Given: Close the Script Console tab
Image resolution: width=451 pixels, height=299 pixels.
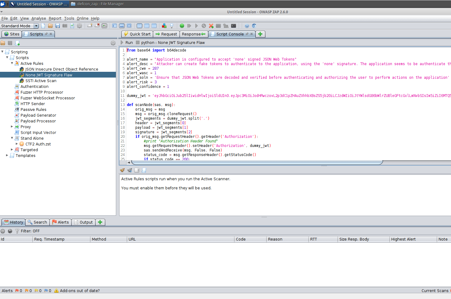Looking at the screenshot, I should (x=251, y=34).
